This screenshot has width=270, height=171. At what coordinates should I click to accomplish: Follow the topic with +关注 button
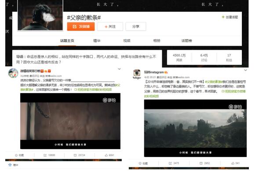(110, 26)
